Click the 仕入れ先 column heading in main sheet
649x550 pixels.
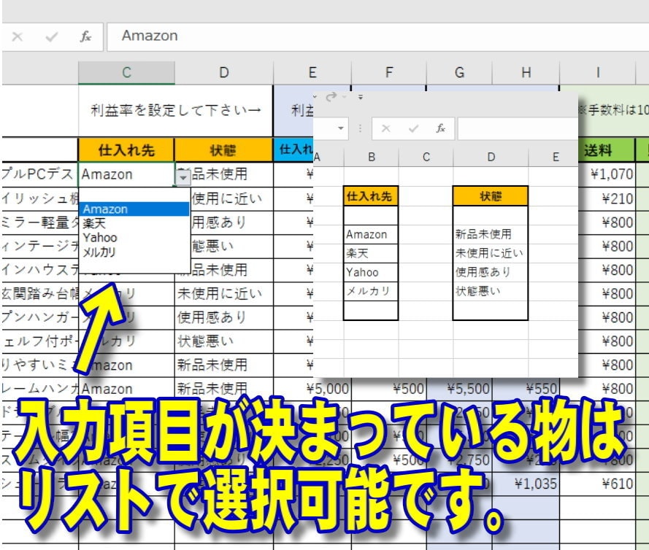click(x=126, y=150)
